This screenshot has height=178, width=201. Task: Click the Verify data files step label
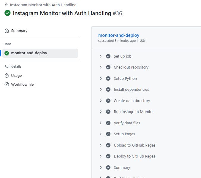click(x=127, y=123)
